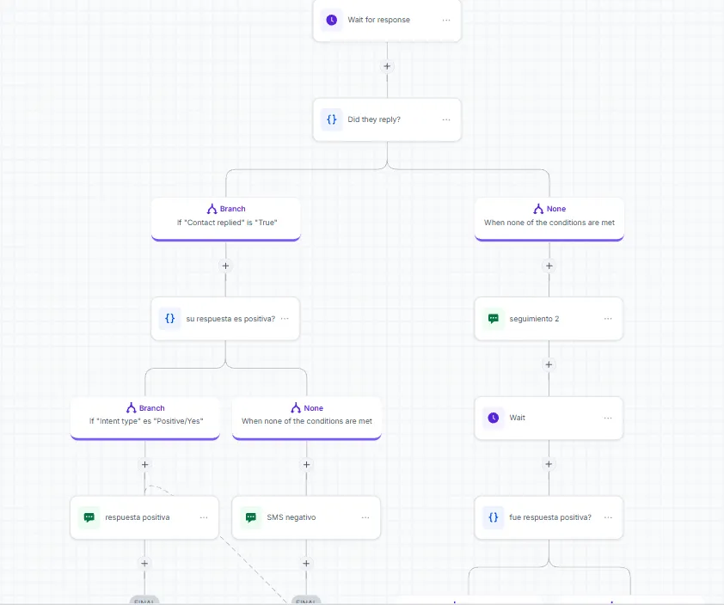The image size is (724, 605).
Task: Click chat icon on respuesta positiva node
Action: [x=89, y=517]
